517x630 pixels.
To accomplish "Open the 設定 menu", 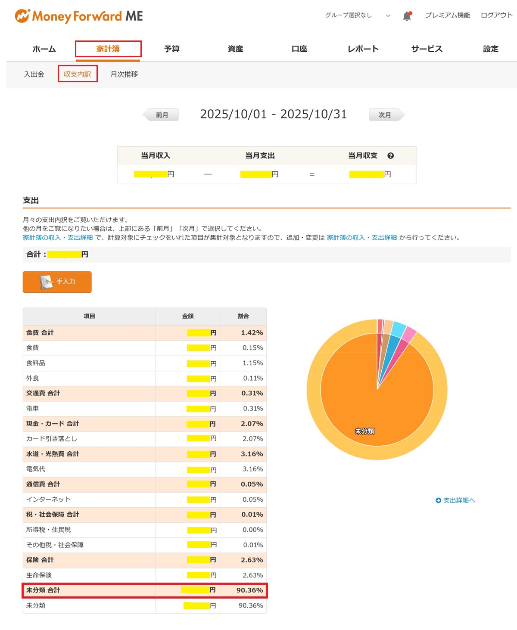I will tap(490, 49).
